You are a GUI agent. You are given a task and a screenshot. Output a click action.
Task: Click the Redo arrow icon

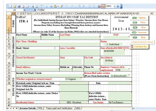tap(73, 6)
